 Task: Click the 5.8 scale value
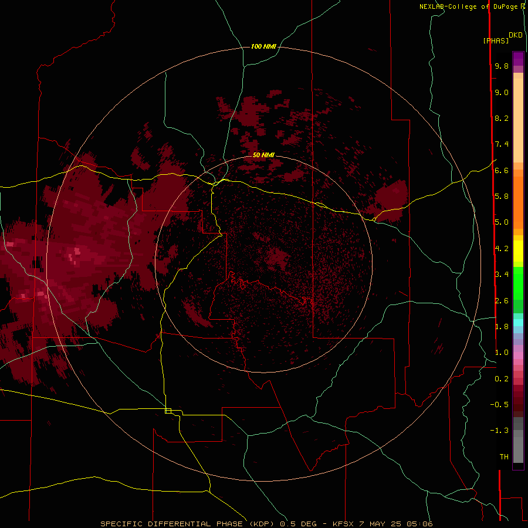tap(502, 197)
